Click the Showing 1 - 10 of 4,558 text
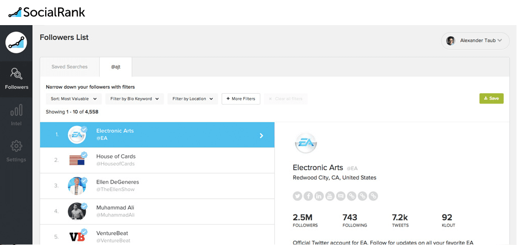The width and height of the screenshot is (517, 245). 72,112
